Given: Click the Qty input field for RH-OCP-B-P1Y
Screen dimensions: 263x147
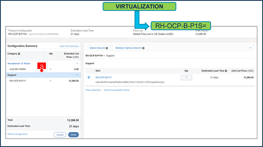Looking at the screenshot, I should click(x=186, y=77).
